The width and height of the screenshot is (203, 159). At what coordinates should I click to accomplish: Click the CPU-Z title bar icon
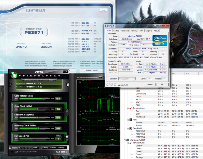(x=106, y=26)
